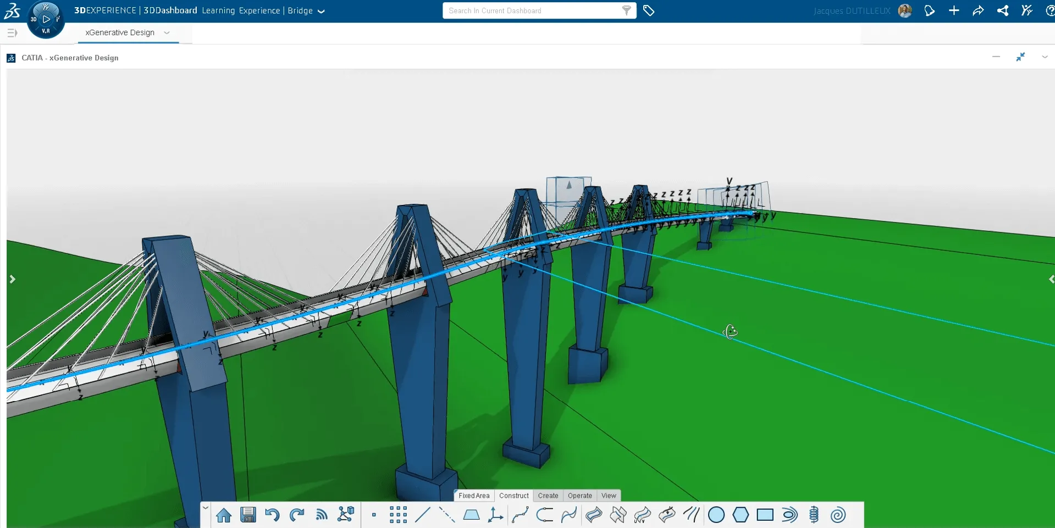Screen dimensions: 1055x528
Task: Select the Line tool
Action: (x=422, y=515)
